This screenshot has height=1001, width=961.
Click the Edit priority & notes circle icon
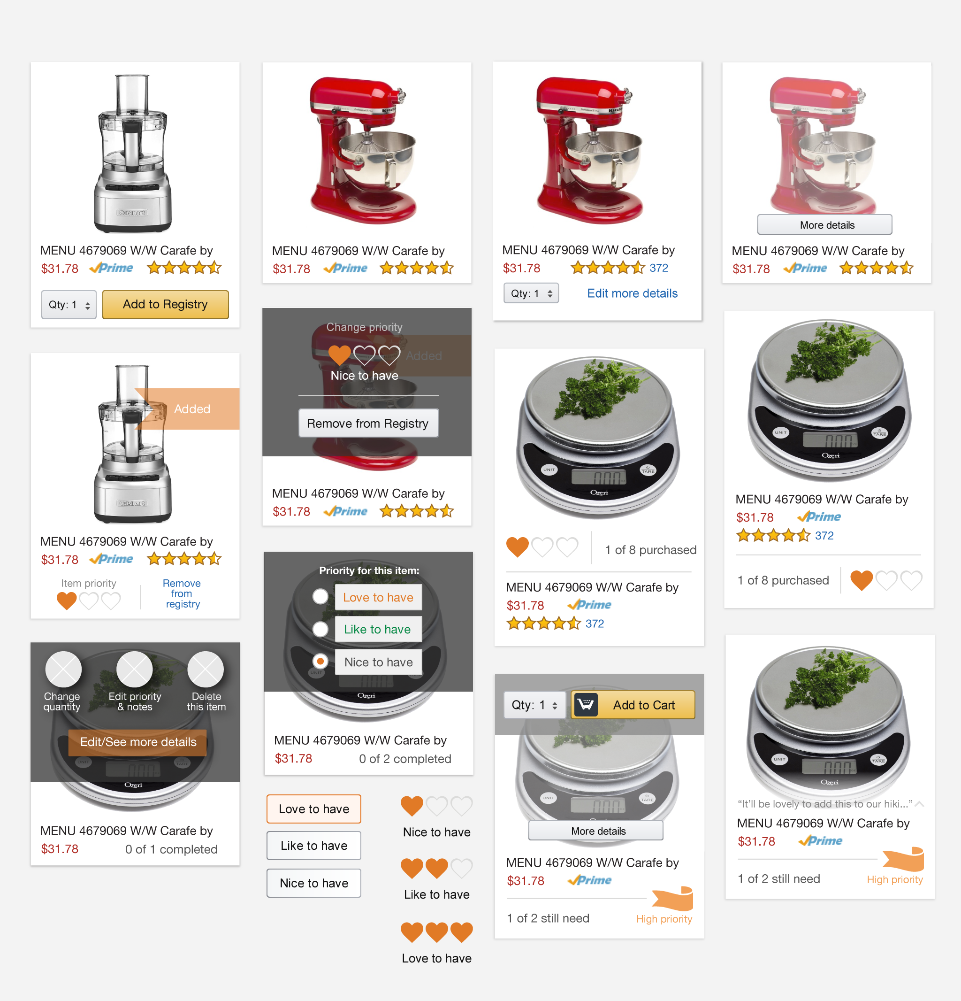(x=134, y=669)
